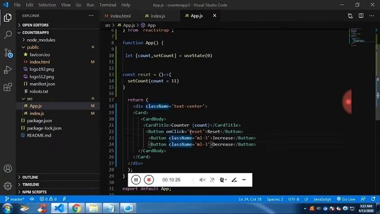Screen dimensions: 380x214
Task: Open the Help menu
Action: pos(126,5)
